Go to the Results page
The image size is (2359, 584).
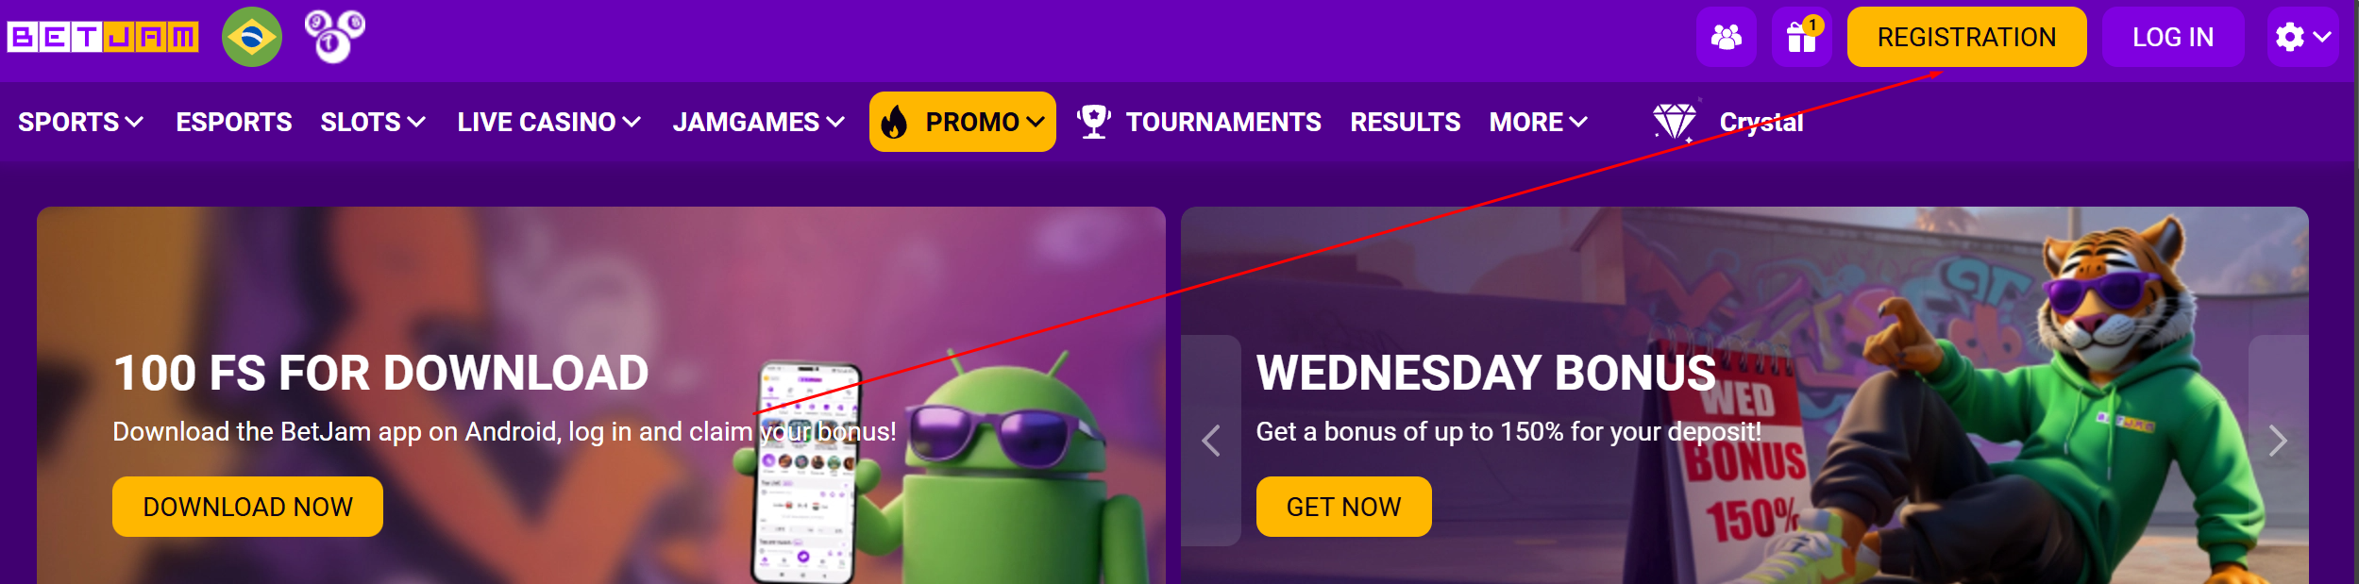1405,122
